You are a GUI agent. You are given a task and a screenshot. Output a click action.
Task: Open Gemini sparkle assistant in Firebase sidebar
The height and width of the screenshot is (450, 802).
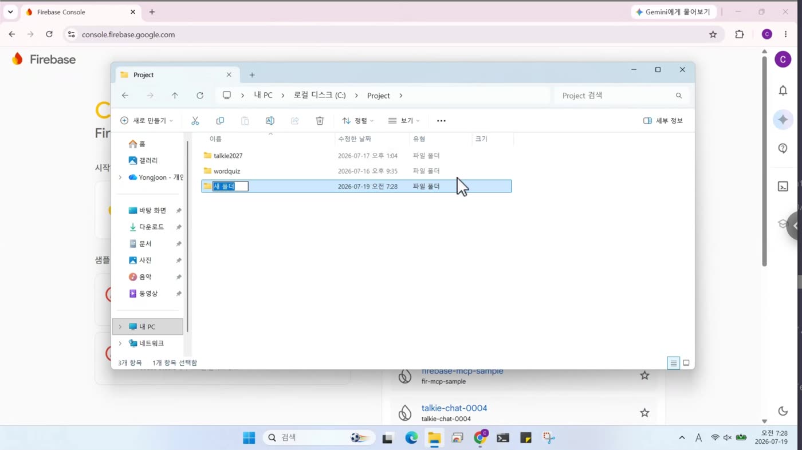click(x=783, y=120)
